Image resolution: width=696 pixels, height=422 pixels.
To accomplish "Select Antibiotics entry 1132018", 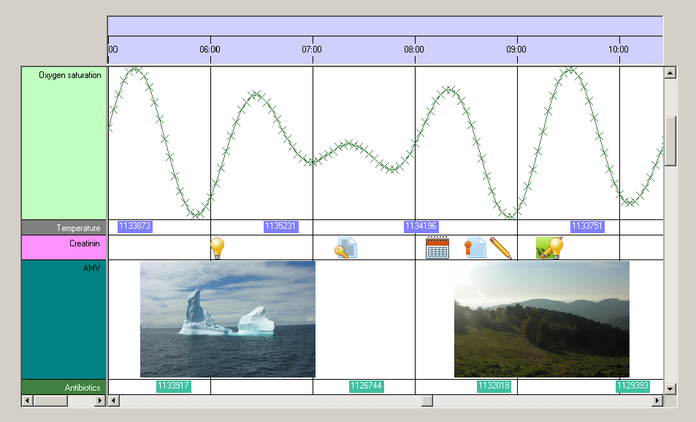I will pyautogui.click(x=494, y=386).
